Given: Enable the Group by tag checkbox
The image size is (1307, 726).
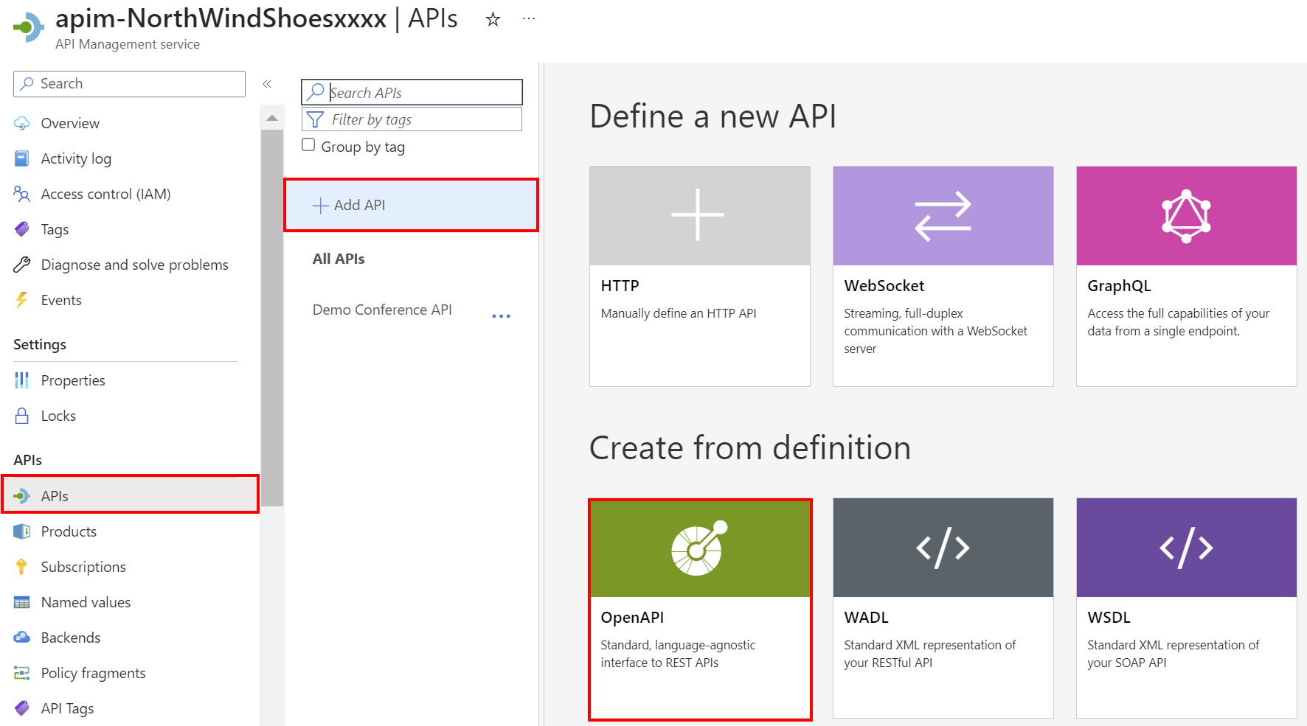Looking at the screenshot, I should [x=308, y=144].
